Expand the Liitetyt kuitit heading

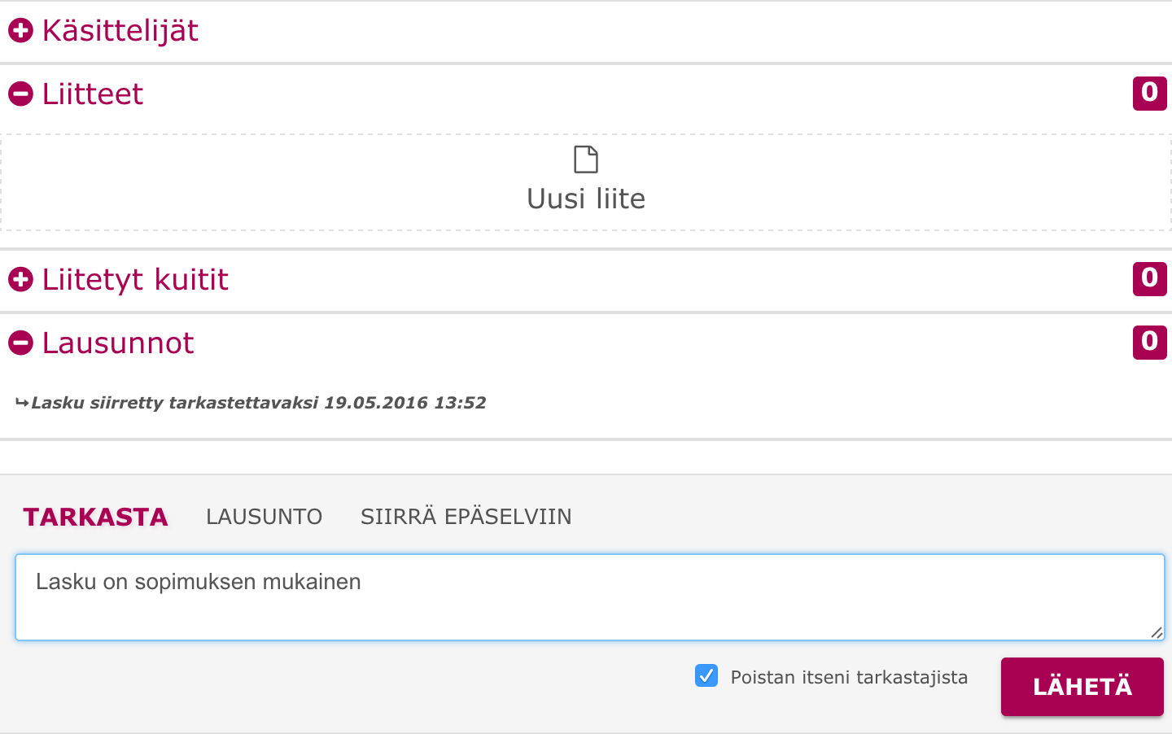pyautogui.click(x=135, y=280)
